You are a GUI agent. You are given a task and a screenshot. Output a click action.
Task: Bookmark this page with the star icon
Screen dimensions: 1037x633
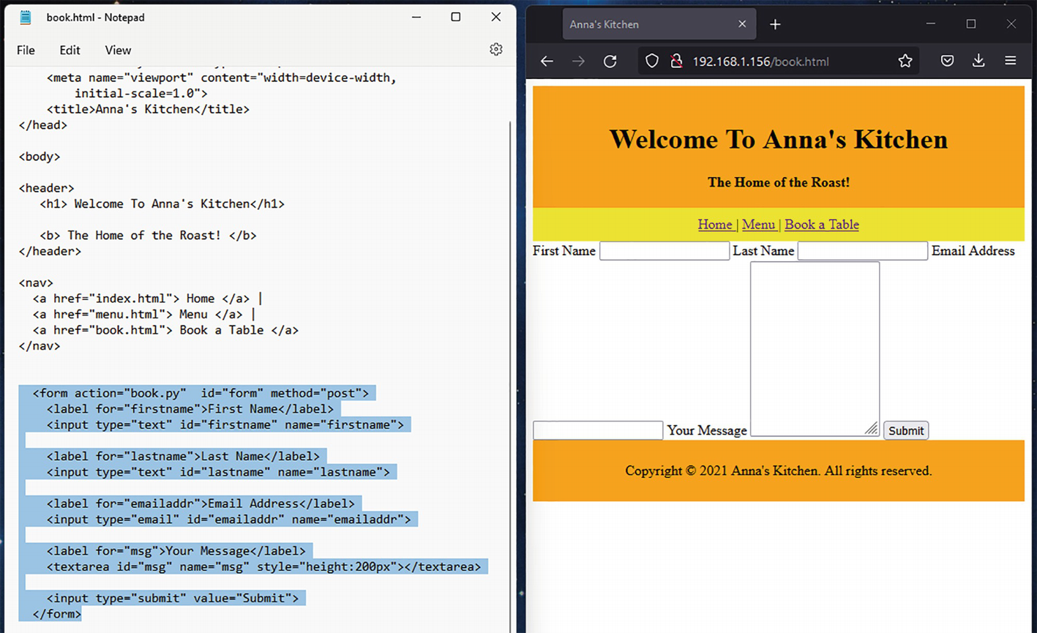click(905, 61)
